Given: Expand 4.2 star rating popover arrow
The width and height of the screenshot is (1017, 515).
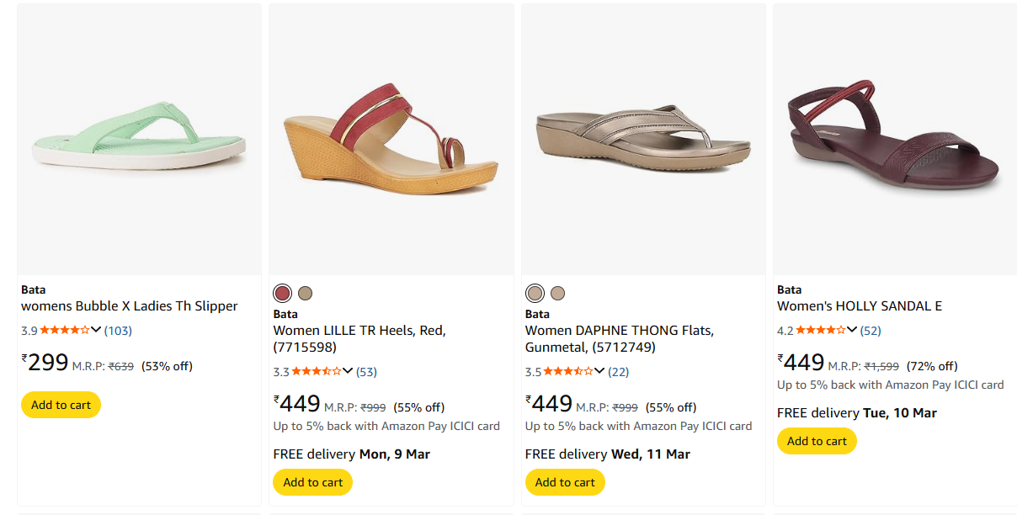Looking at the screenshot, I should click(852, 330).
